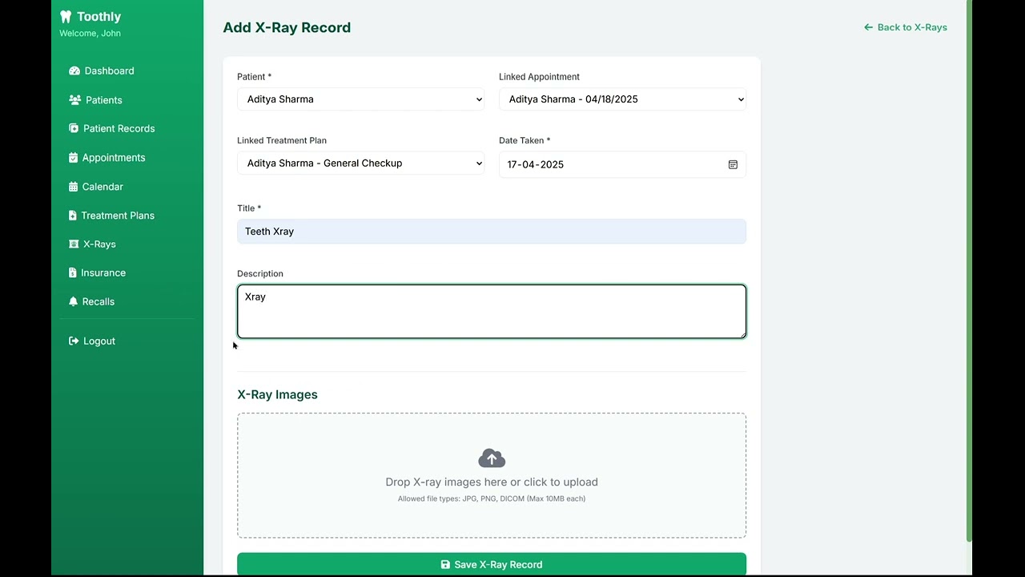The height and width of the screenshot is (577, 1025).
Task: Click the Linked Treatment Plan label
Action: 282,141
